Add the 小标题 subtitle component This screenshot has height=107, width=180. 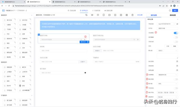24,25
